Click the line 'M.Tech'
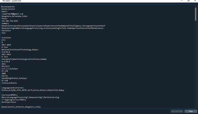The height and width of the screenshot is (114, 198). [5, 47]
